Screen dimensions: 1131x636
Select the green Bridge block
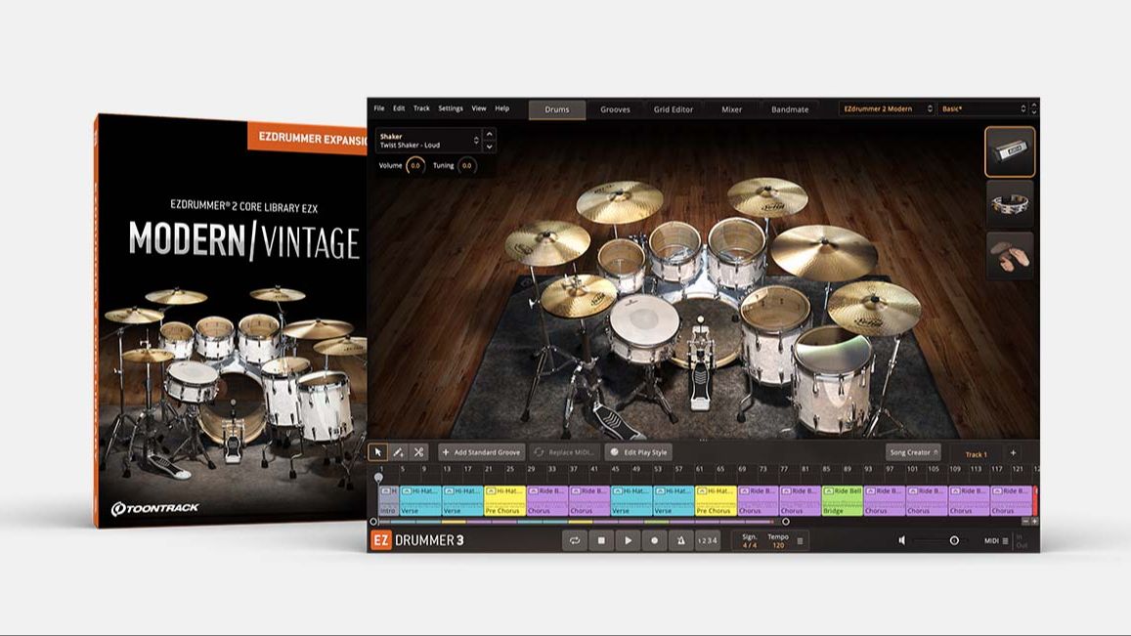coord(843,500)
